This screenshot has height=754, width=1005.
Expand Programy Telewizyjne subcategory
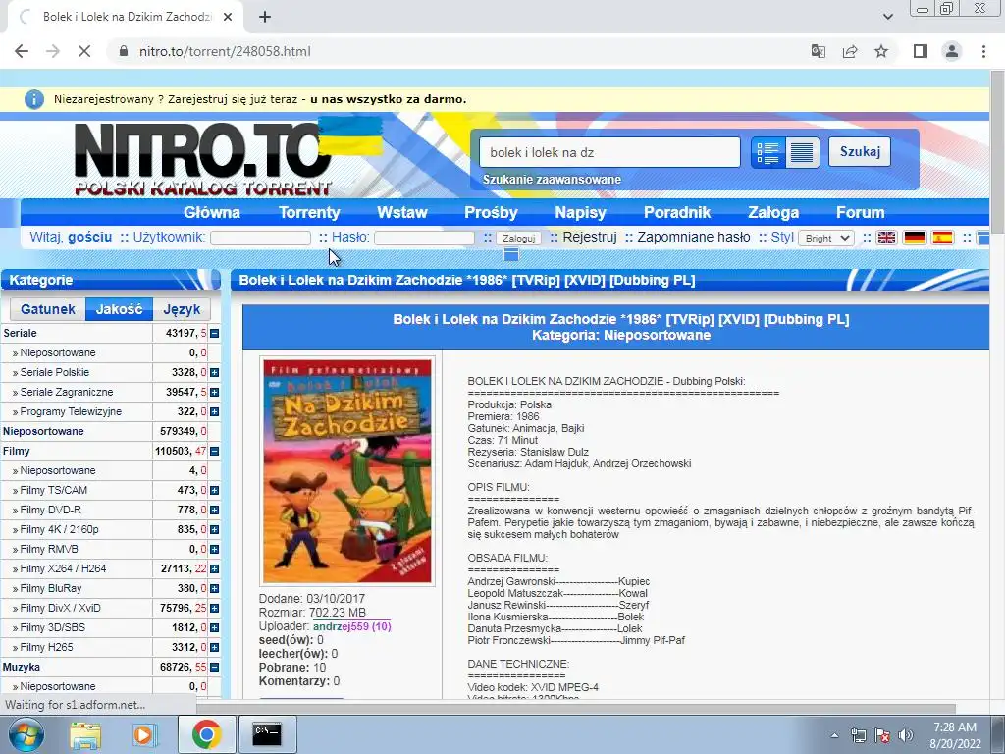pos(215,411)
